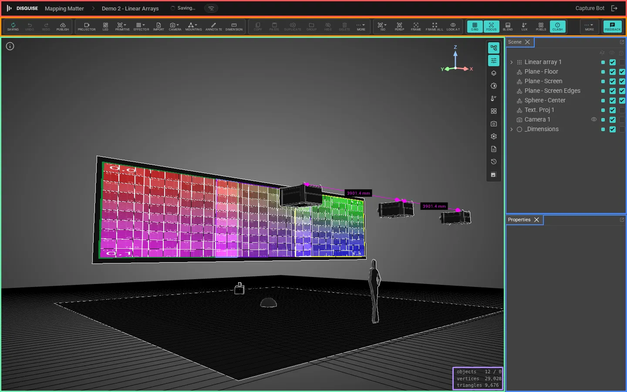Click the Feedback button
This screenshot has height=392, width=627.
(x=612, y=27)
